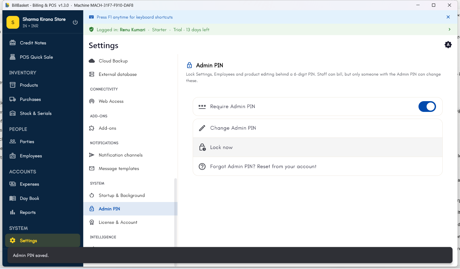
Task: Click the pencil icon beside Change Admin PIN
Action: [x=202, y=128]
